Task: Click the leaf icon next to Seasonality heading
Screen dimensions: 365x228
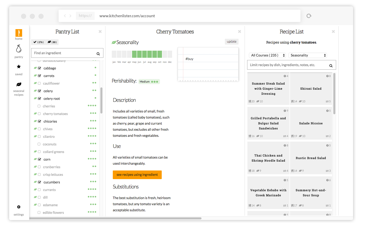Action: (114, 42)
